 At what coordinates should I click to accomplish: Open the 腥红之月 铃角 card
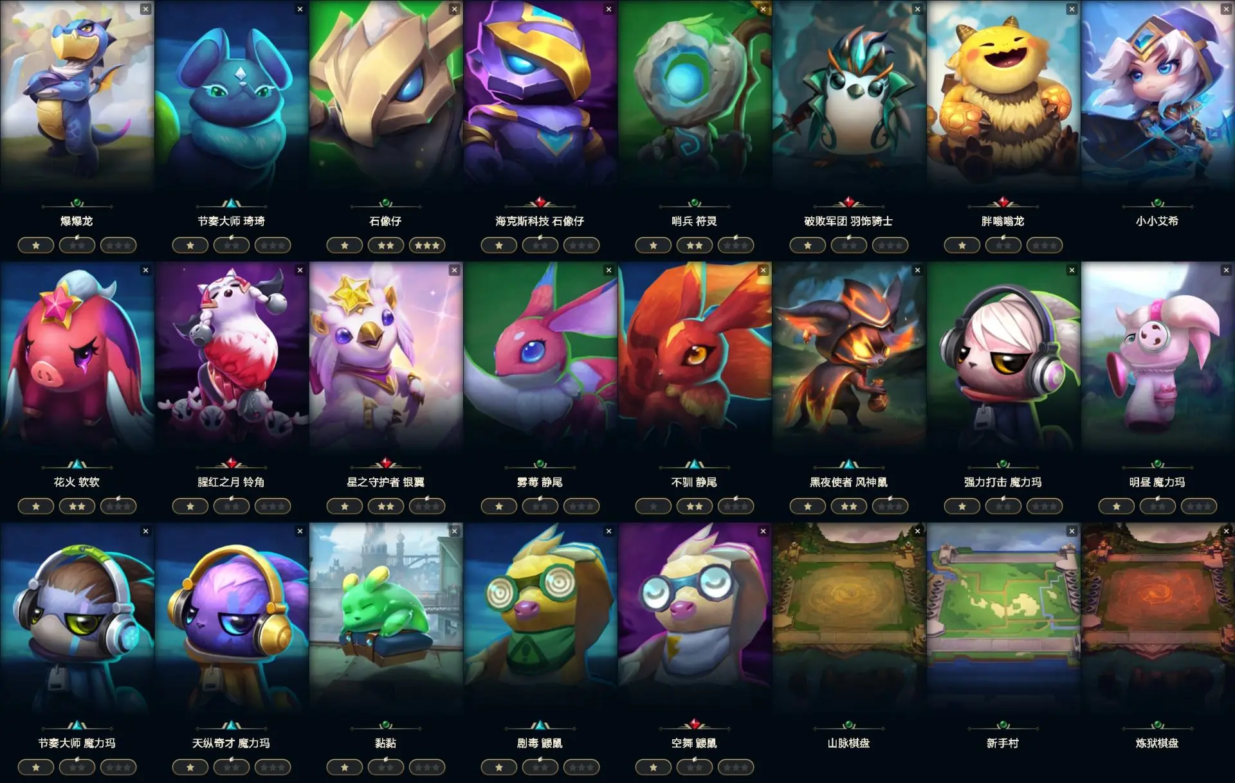232,357
